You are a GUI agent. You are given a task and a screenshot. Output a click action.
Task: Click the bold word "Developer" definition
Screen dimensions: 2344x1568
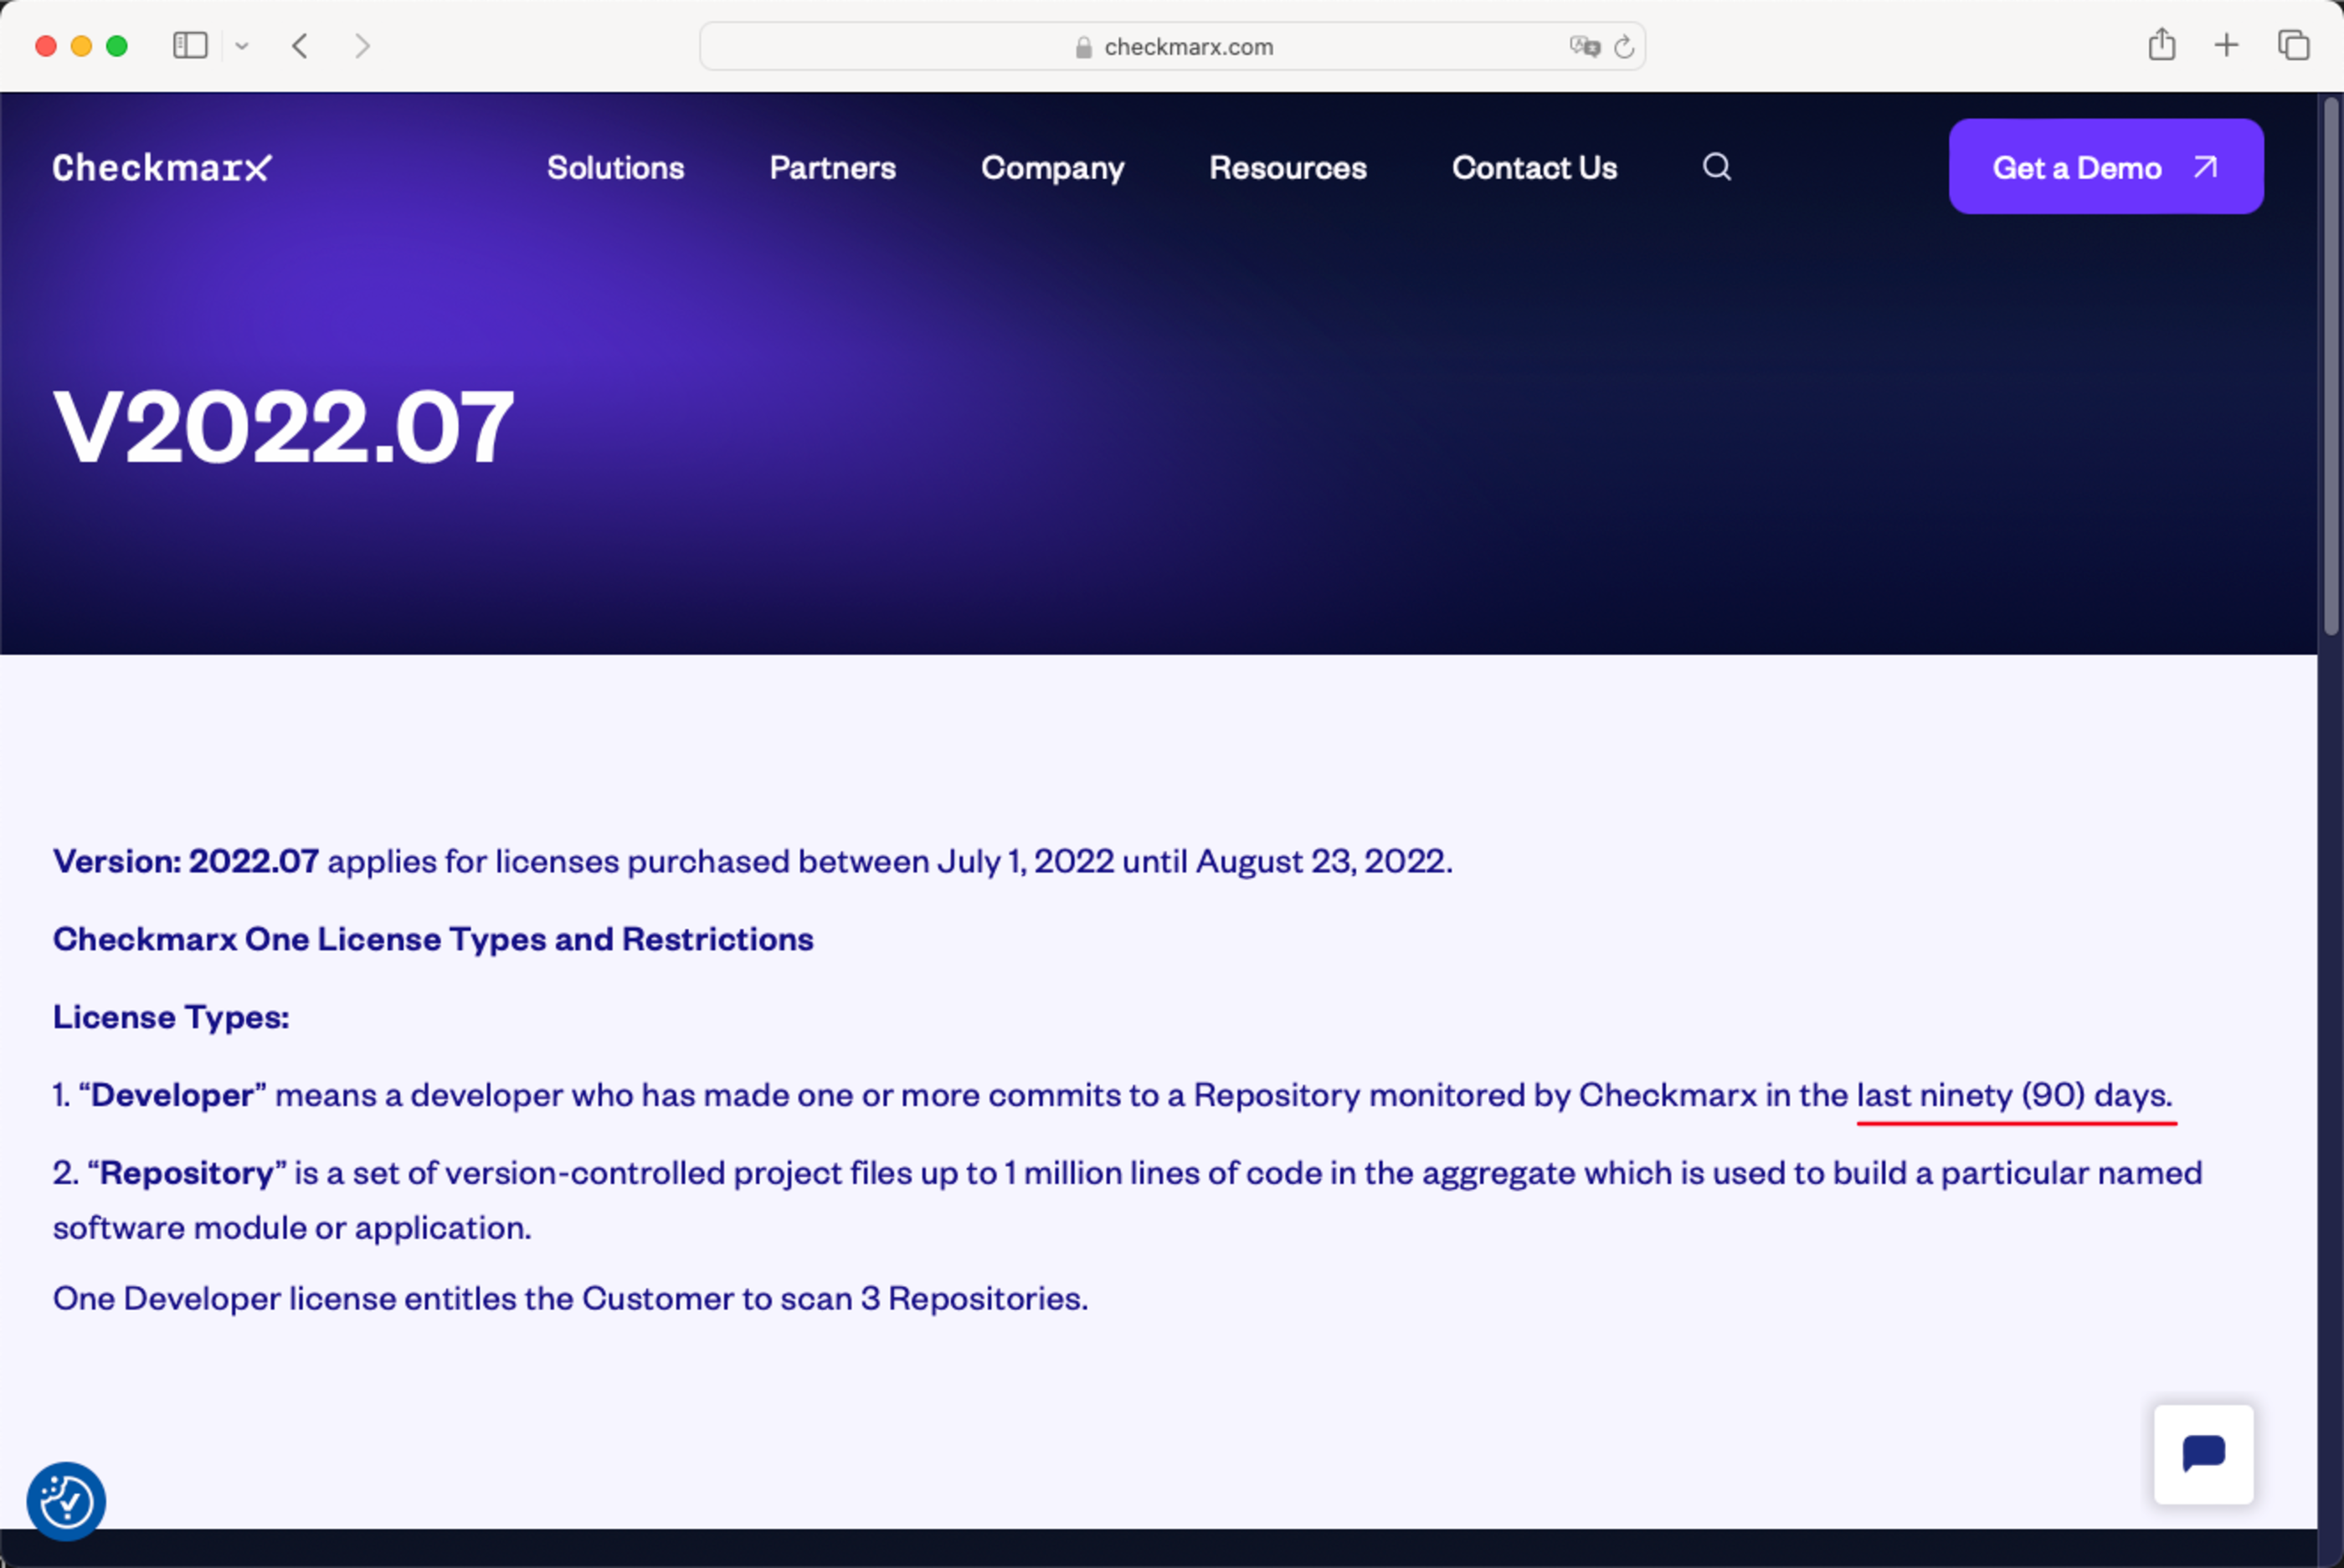(172, 1095)
